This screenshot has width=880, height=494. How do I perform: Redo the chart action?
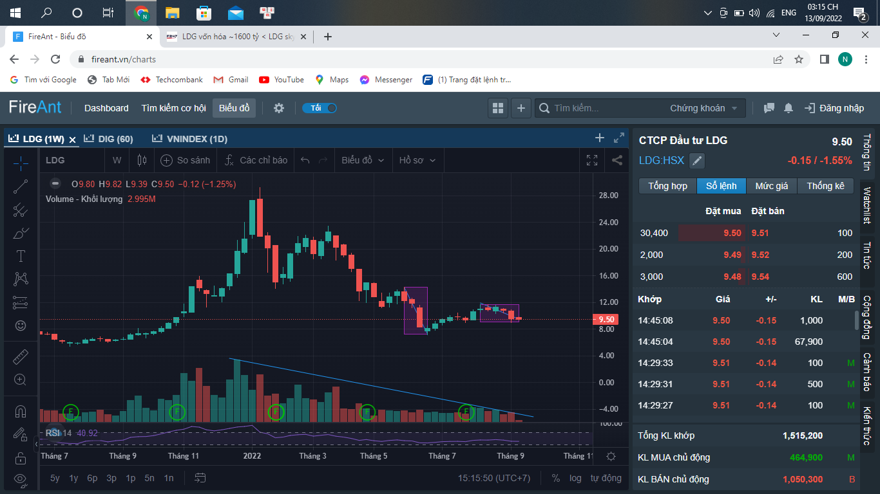pos(323,160)
